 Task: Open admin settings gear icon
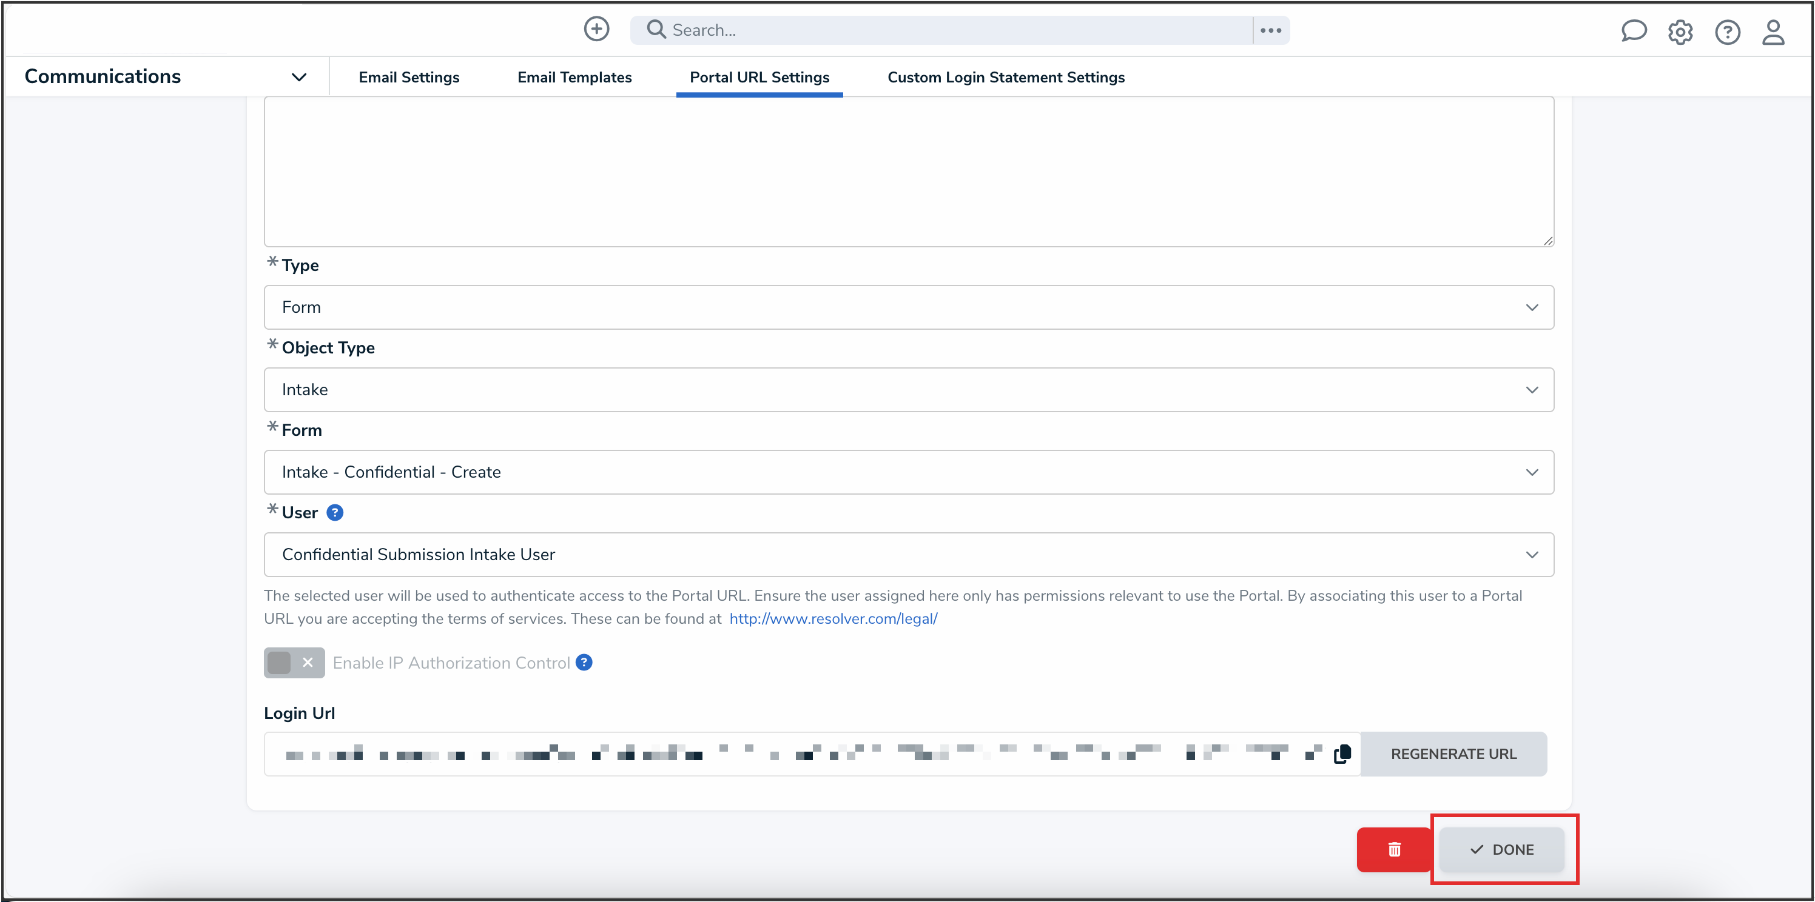coord(1680,32)
